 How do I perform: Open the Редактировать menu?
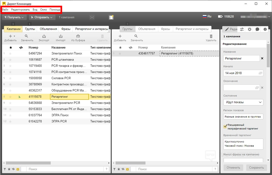coord(20,9)
